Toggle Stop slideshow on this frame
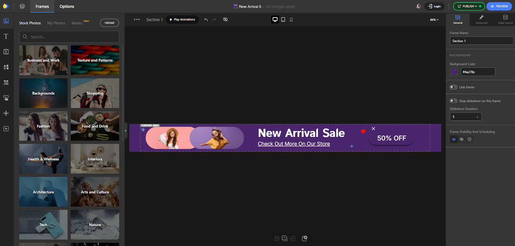The height and width of the screenshot is (246, 515). (453, 101)
